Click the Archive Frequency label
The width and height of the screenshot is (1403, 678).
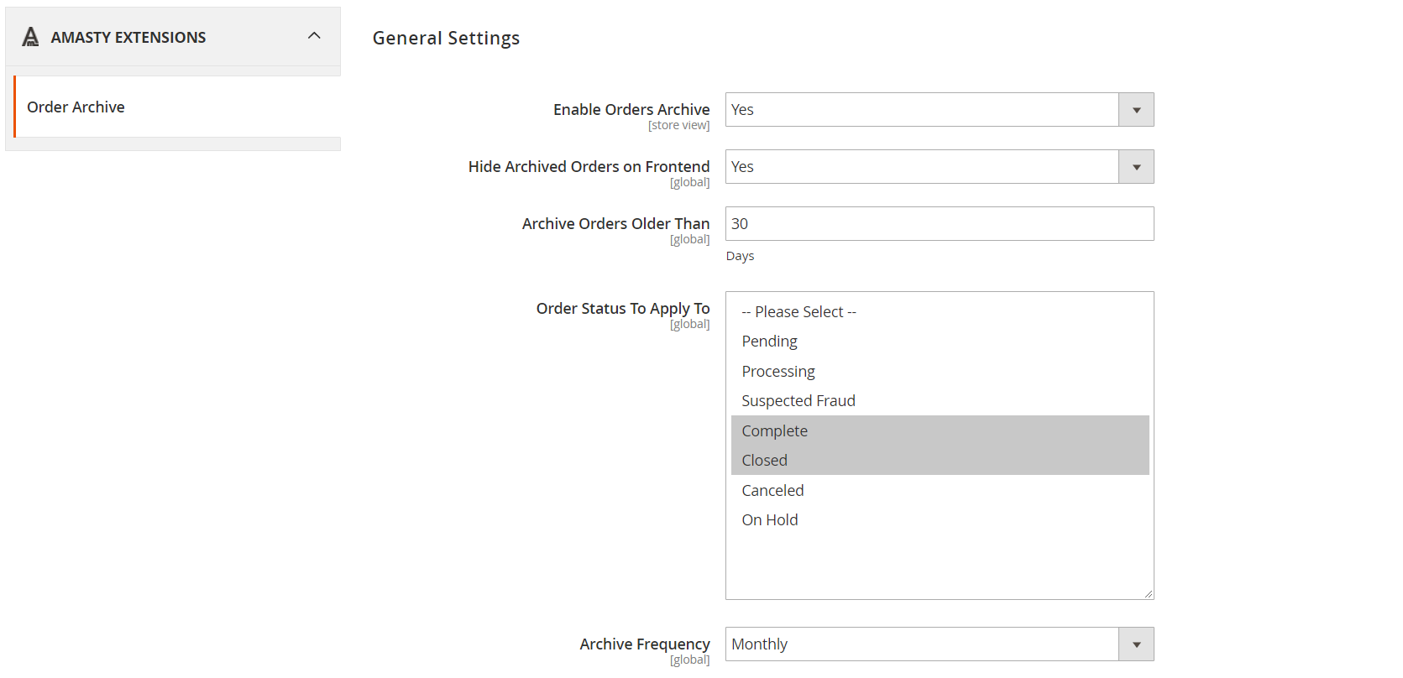click(x=645, y=644)
